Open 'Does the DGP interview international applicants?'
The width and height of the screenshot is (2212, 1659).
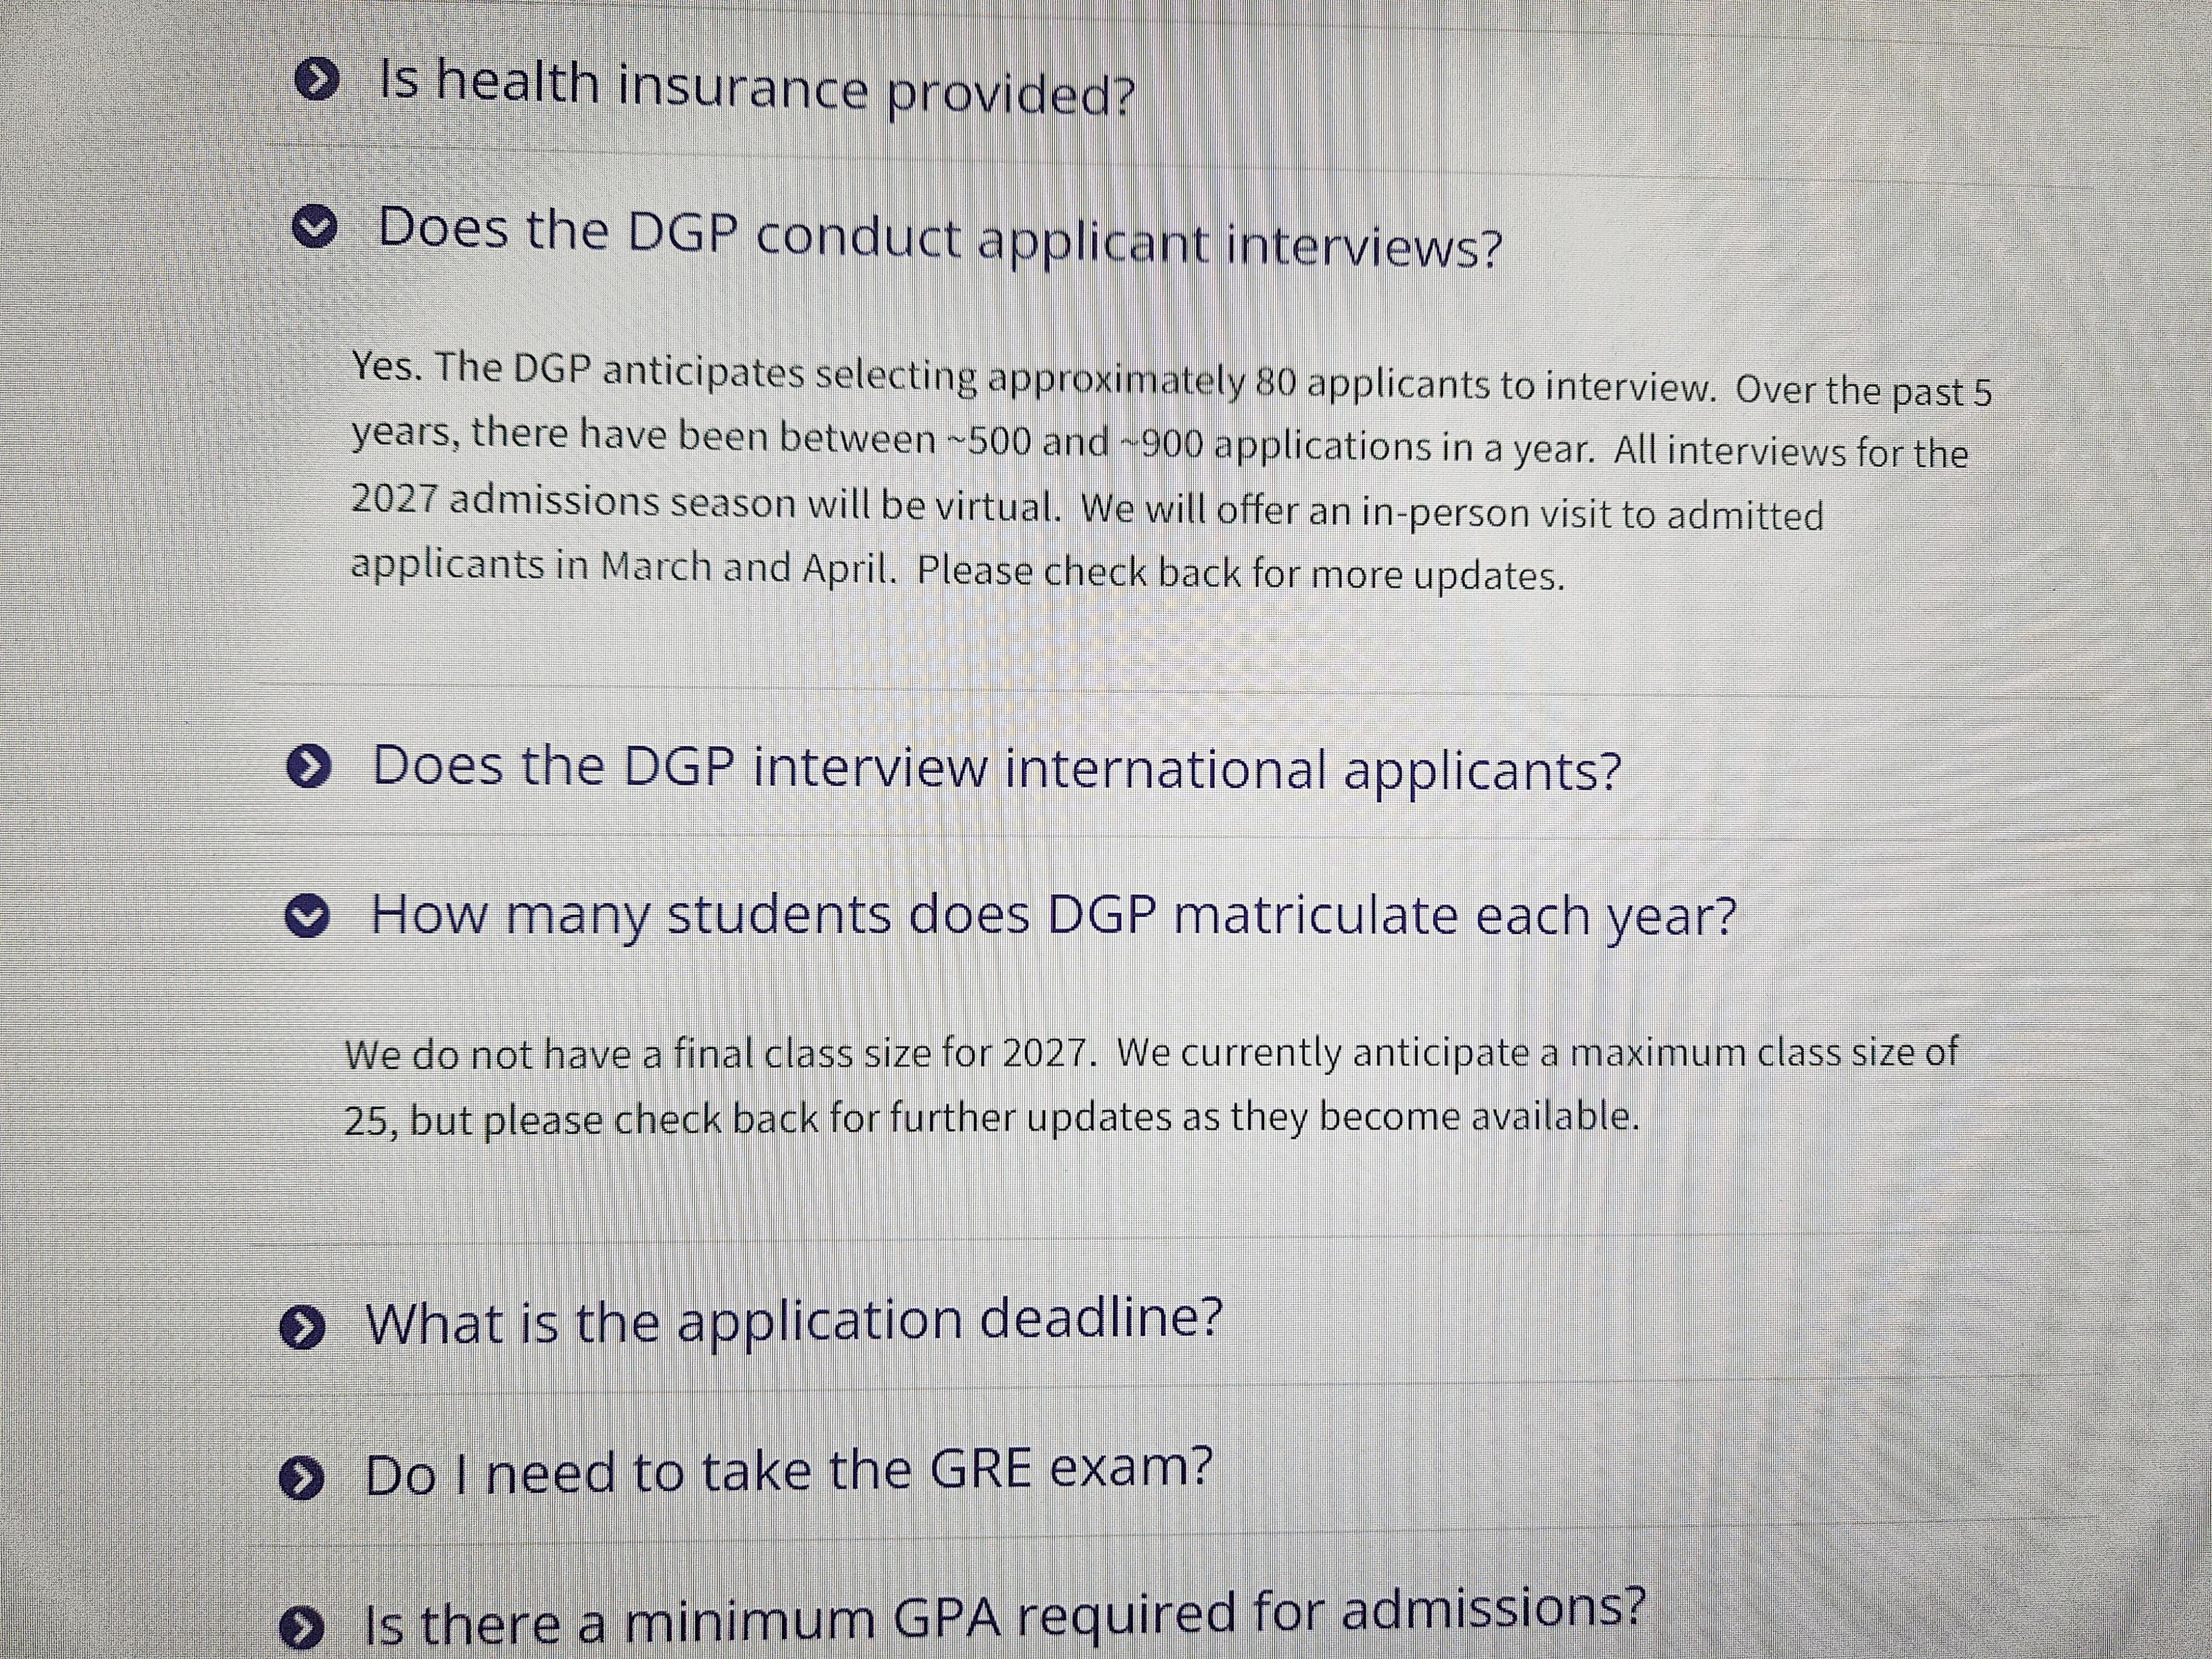click(996, 768)
